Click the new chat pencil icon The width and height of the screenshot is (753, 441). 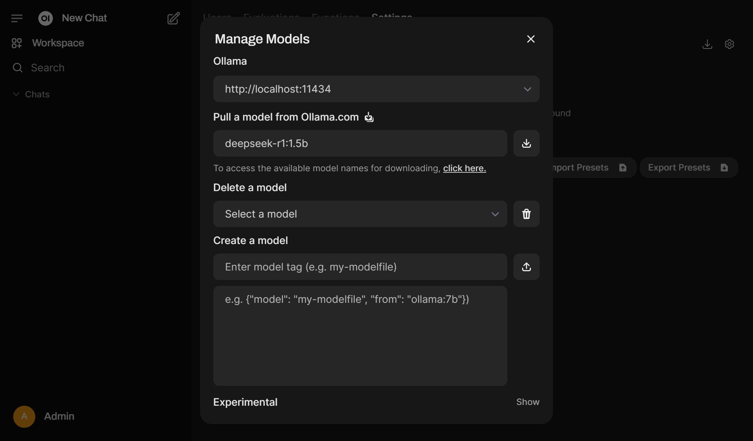tap(174, 18)
